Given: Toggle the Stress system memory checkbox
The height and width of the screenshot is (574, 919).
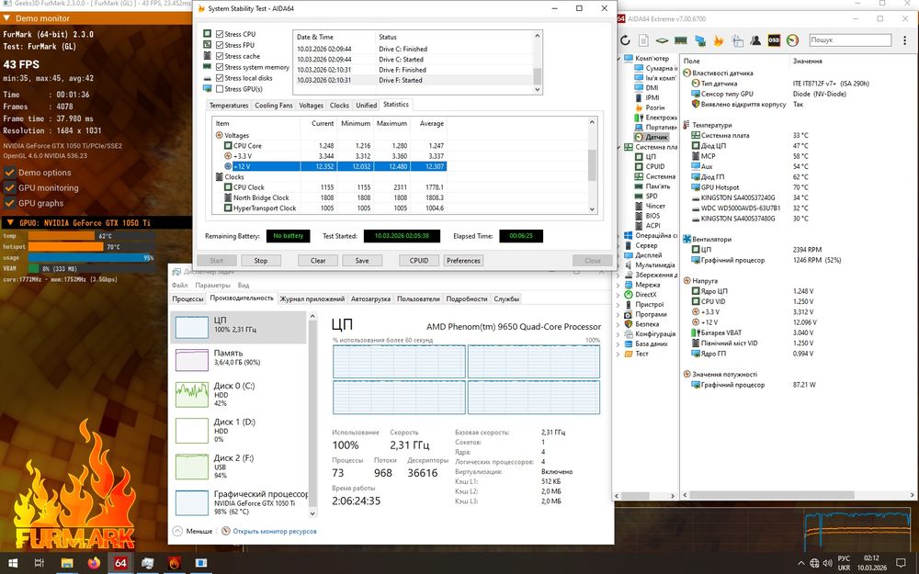Looking at the screenshot, I should 220,67.
